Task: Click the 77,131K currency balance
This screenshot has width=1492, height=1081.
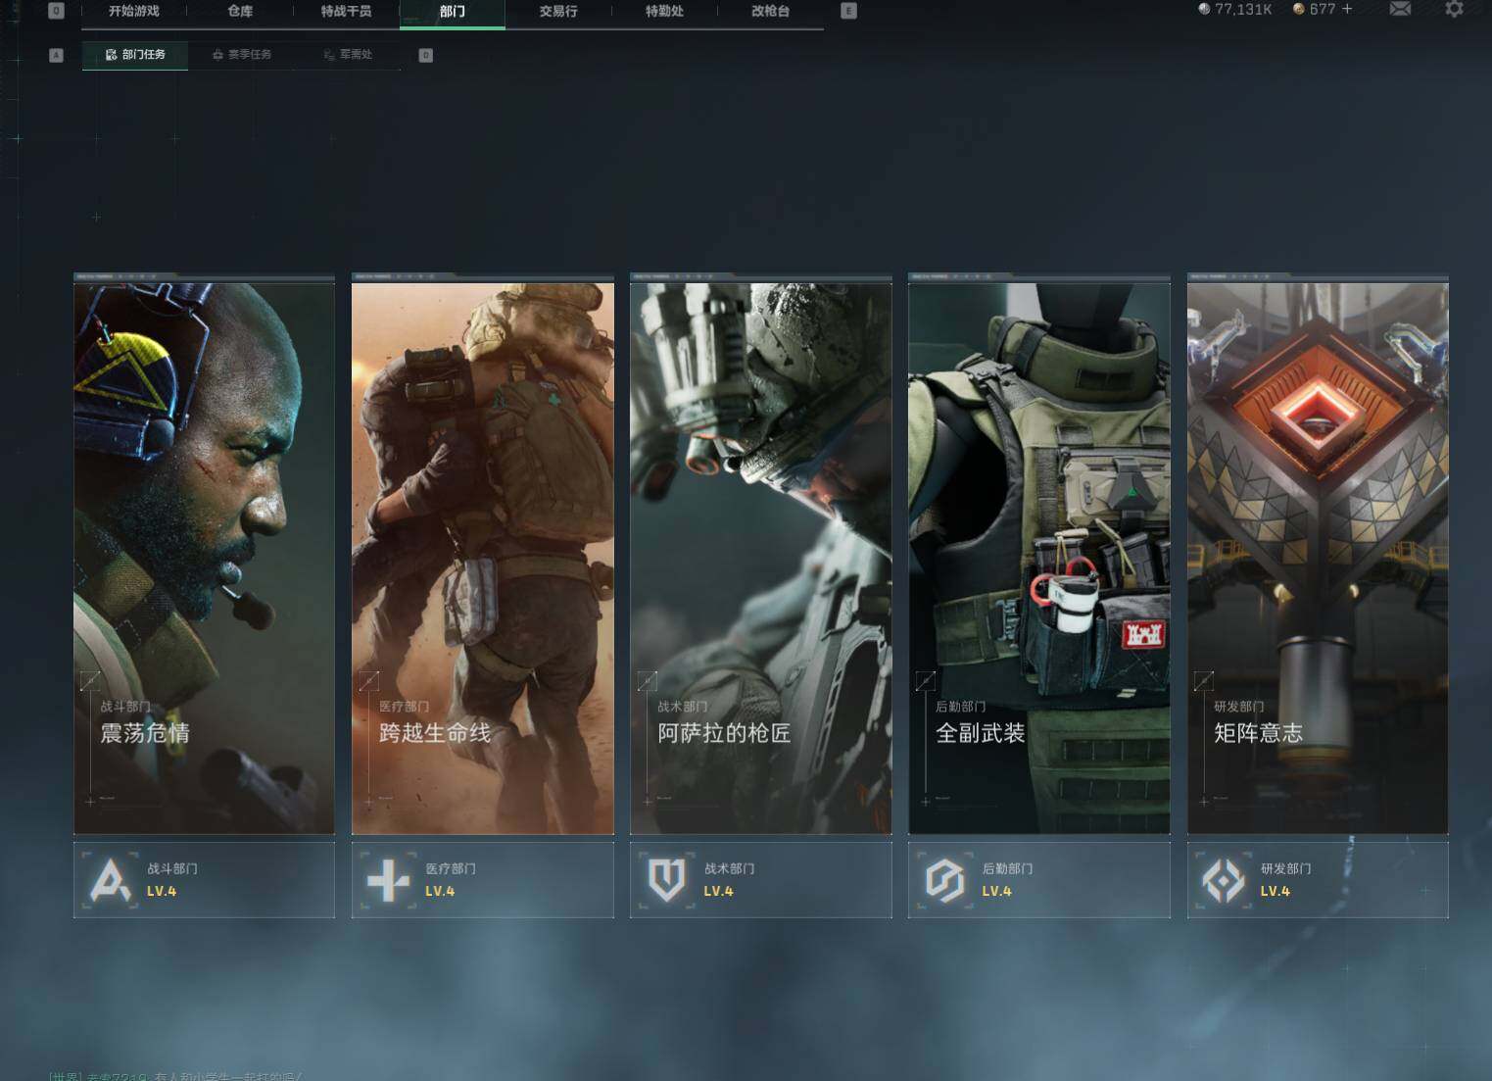Action: (1243, 9)
